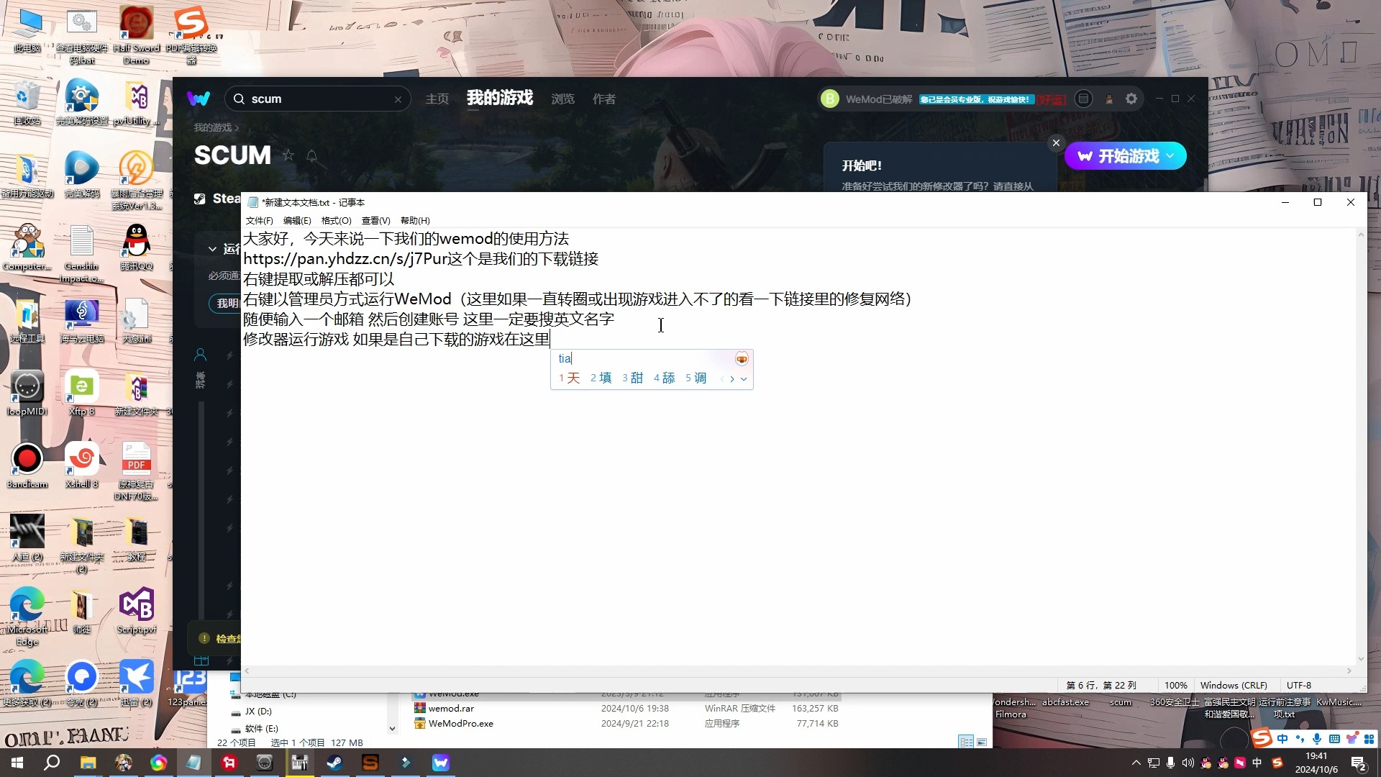The width and height of the screenshot is (1381, 777).
Task: Open the 腾讯QQ desktop icon
Action: pyautogui.click(x=137, y=247)
